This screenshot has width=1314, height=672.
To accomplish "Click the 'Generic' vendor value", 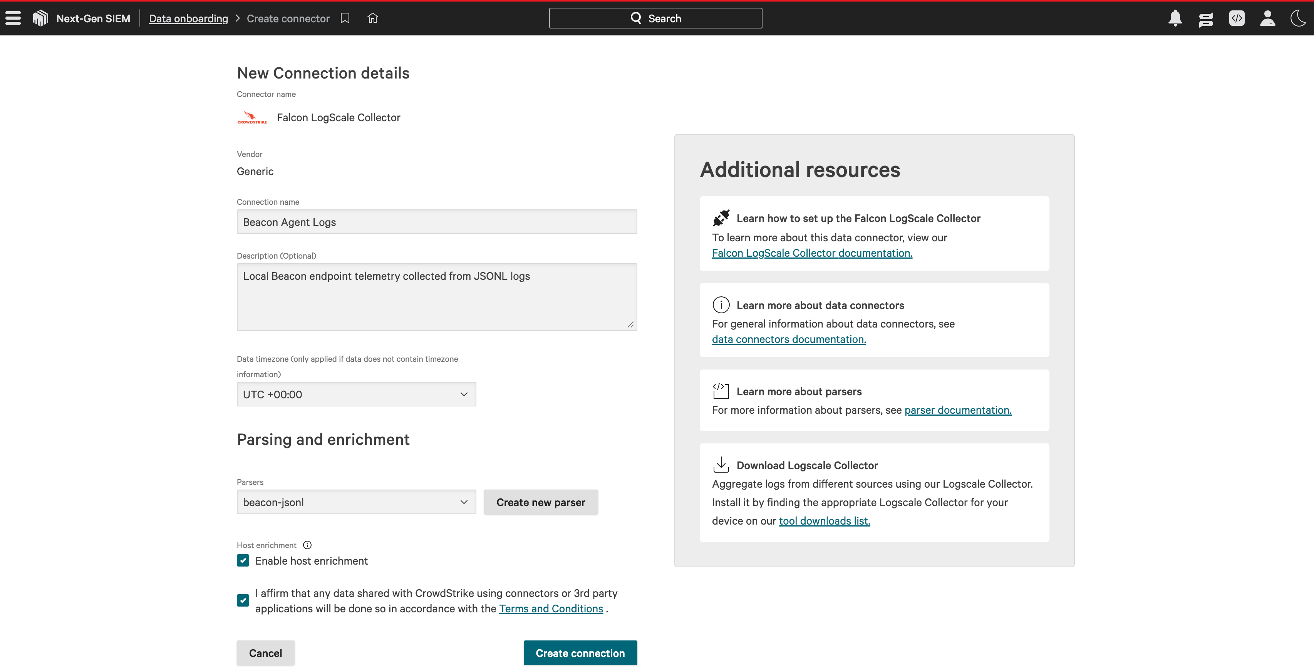I will (255, 171).
